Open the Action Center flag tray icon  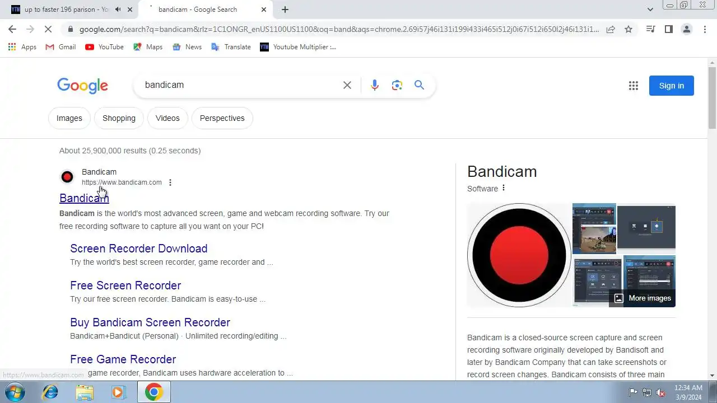pyautogui.click(x=634, y=392)
